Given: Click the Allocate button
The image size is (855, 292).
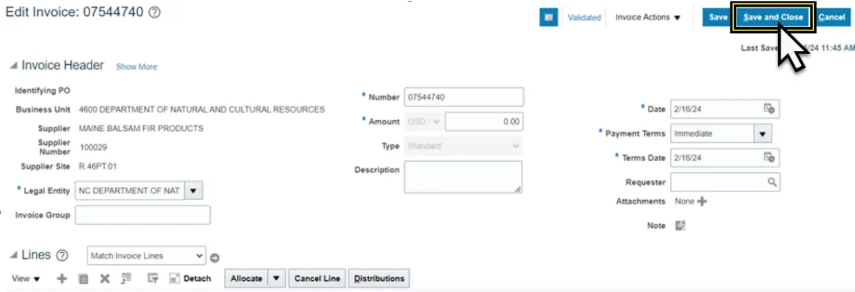Looking at the screenshot, I should (247, 279).
